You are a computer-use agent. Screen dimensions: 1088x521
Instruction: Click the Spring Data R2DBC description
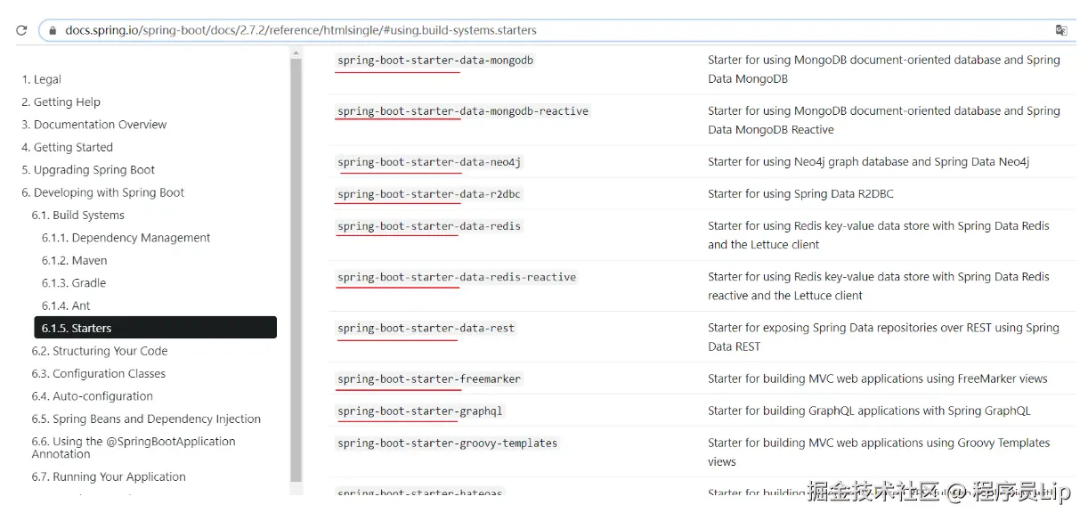(800, 194)
